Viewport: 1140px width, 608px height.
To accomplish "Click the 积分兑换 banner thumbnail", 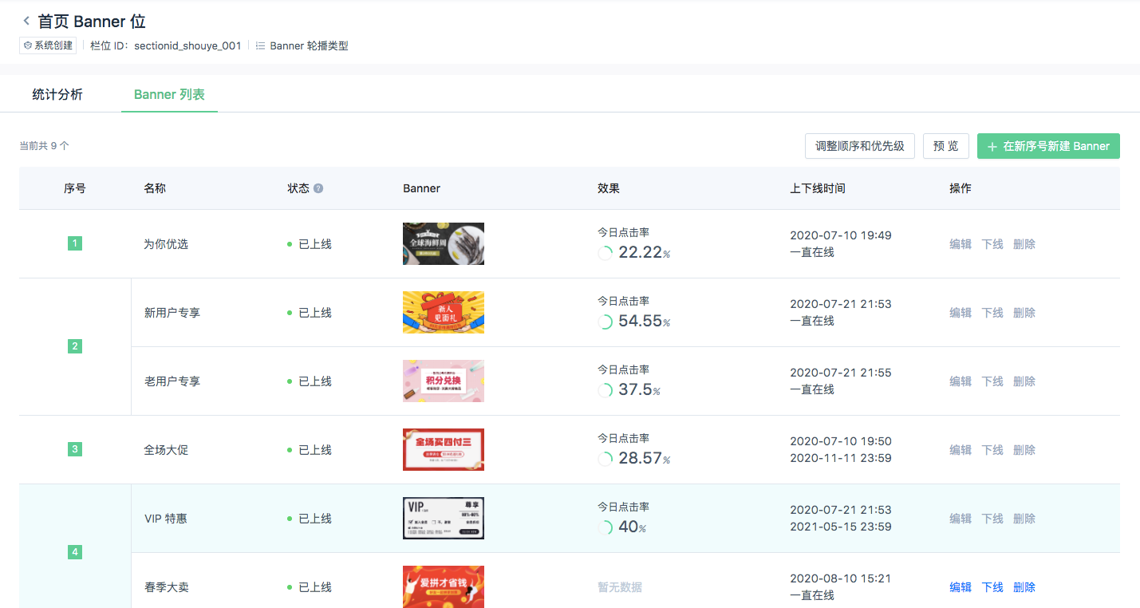I will pos(444,381).
